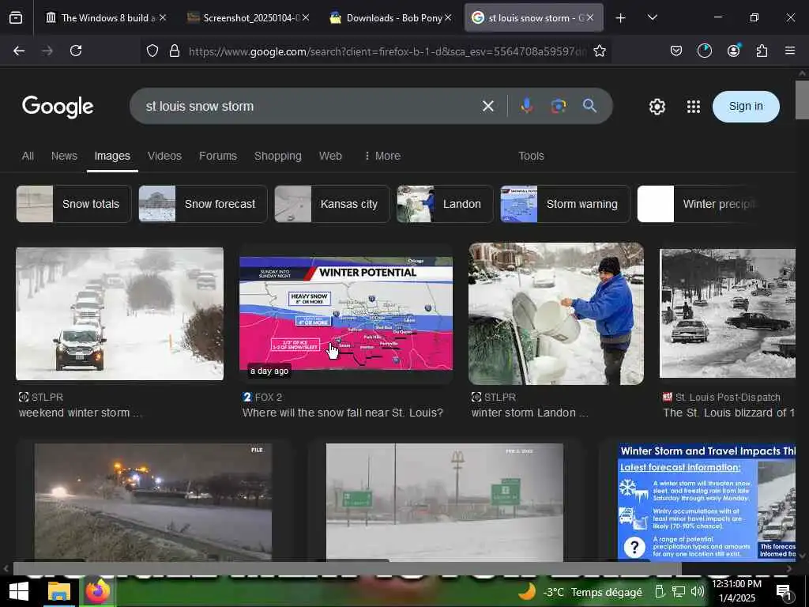Reload the current page
Viewport: 809px width, 607px height.
pyautogui.click(x=76, y=51)
